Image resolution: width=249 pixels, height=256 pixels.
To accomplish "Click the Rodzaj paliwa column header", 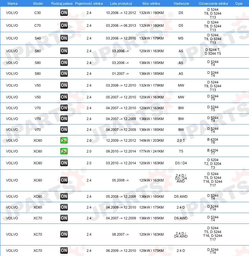I will coord(62,4).
